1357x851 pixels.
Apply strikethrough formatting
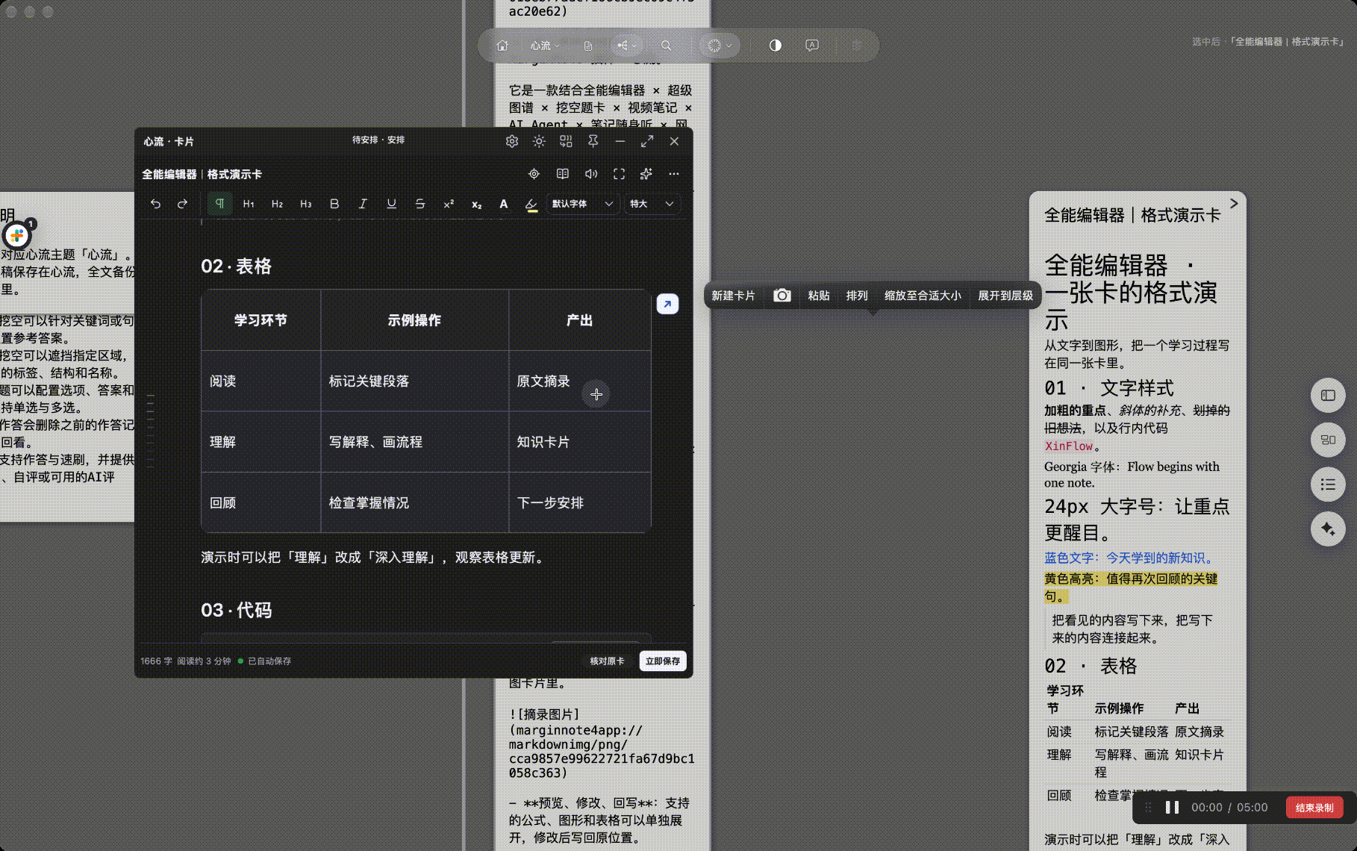point(420,204)
